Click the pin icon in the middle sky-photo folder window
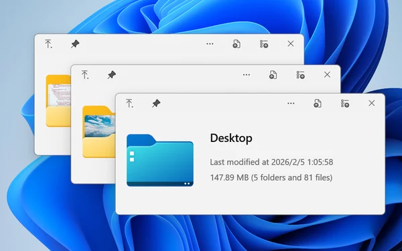The width and height of the screenshot is (402, 251). click(111, 75)
